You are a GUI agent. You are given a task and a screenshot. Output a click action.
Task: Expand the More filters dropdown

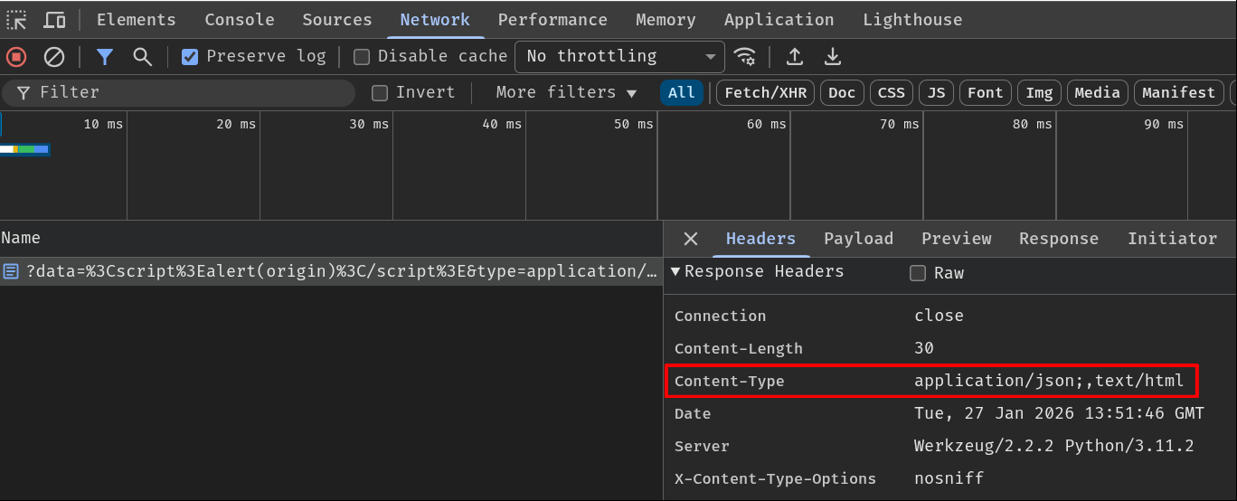pos(566,92)
